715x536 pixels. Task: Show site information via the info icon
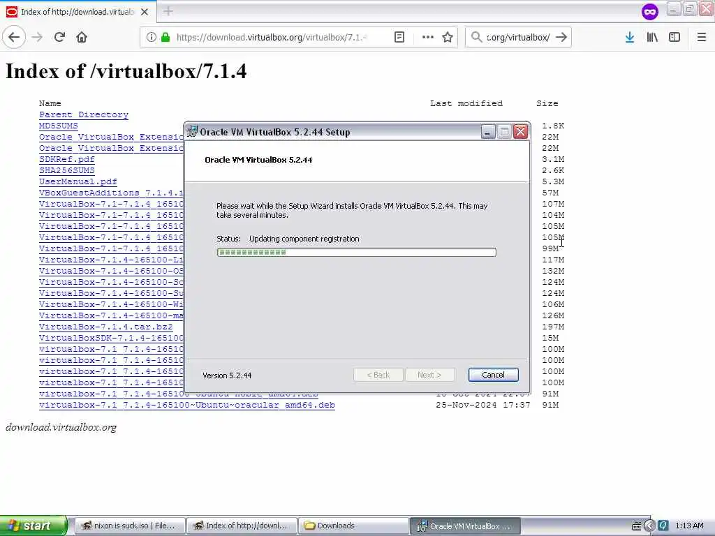[152, 37]
